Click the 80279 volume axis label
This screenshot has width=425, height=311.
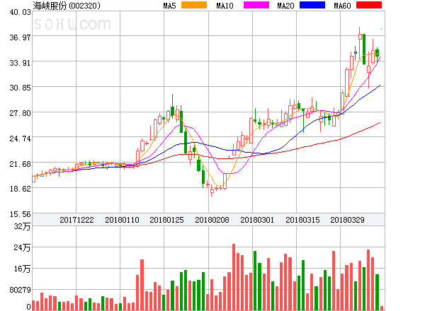point(21,290)
